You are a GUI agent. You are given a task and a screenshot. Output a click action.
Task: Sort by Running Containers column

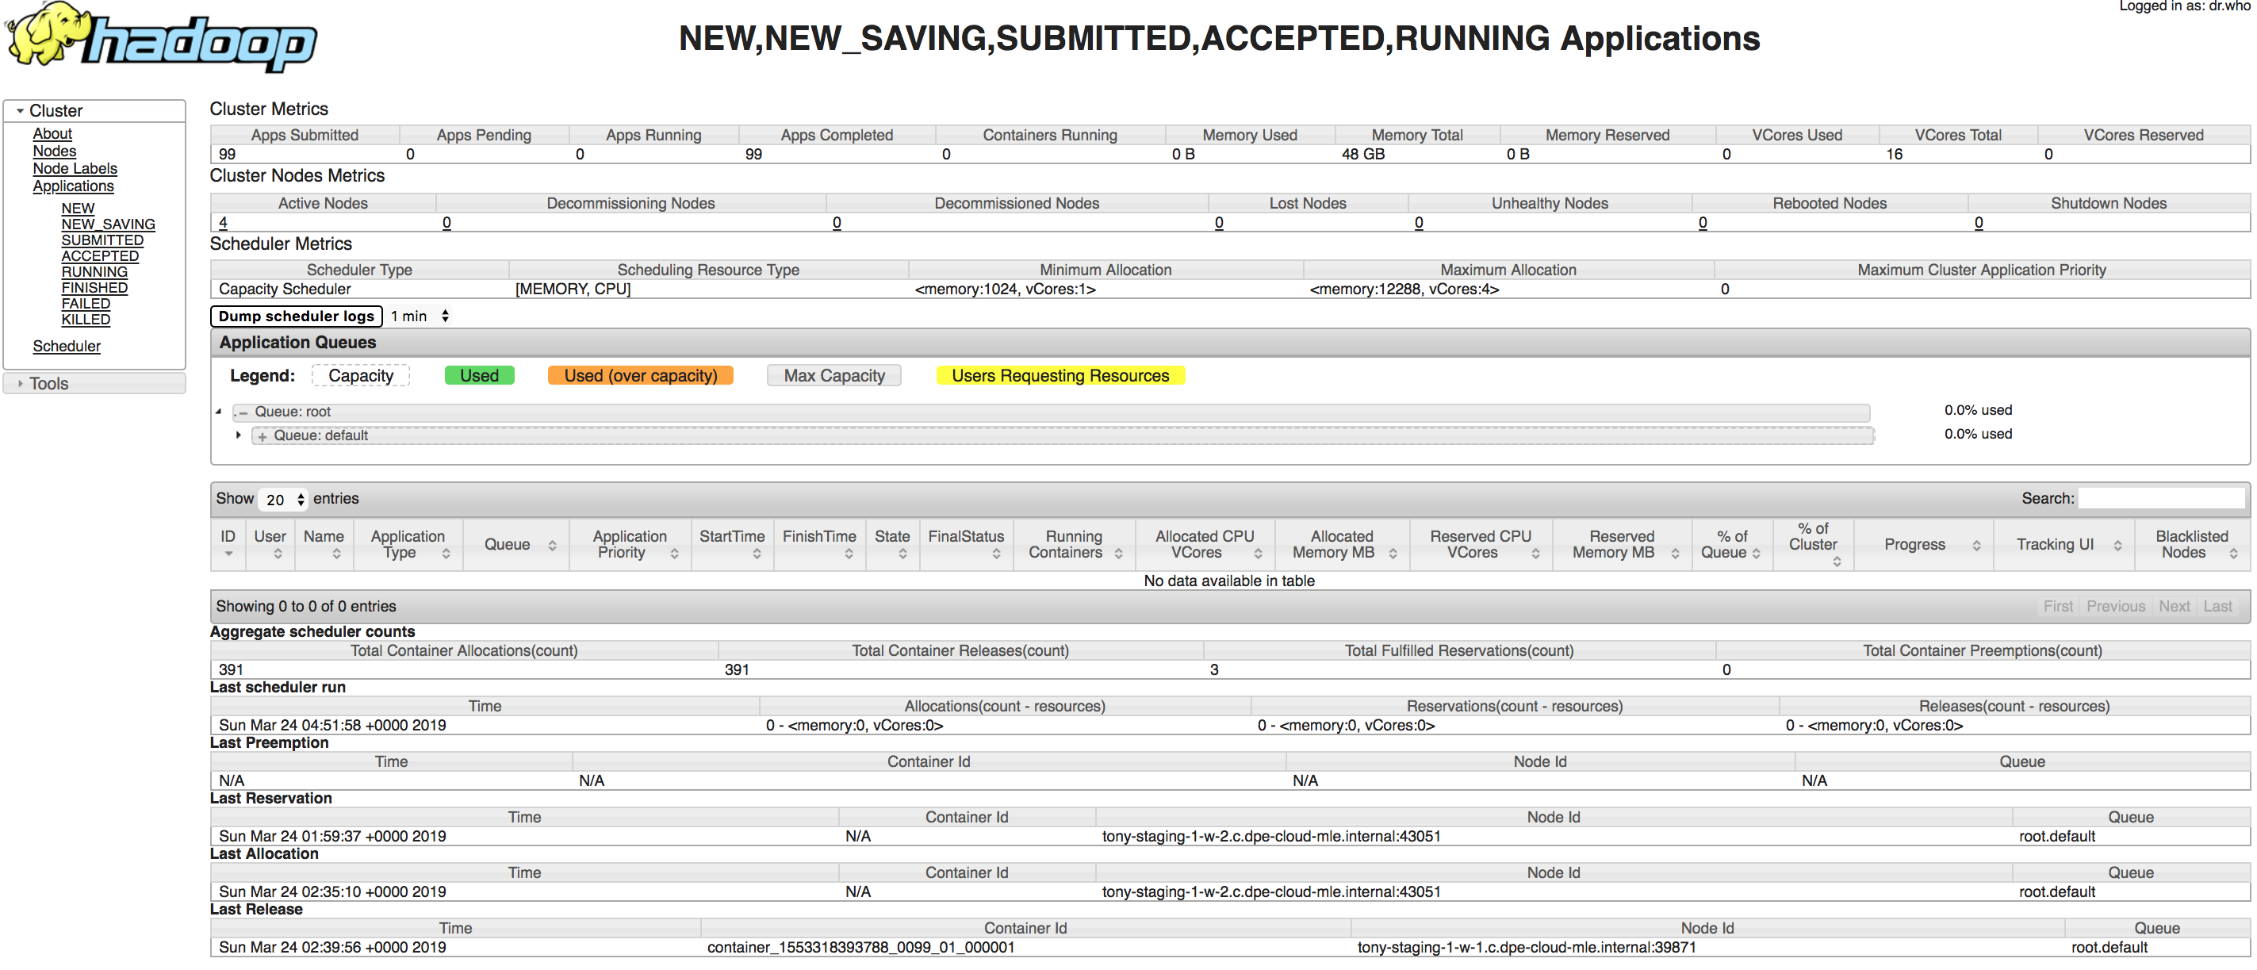pyautogui.click(x=1073, y=544)
